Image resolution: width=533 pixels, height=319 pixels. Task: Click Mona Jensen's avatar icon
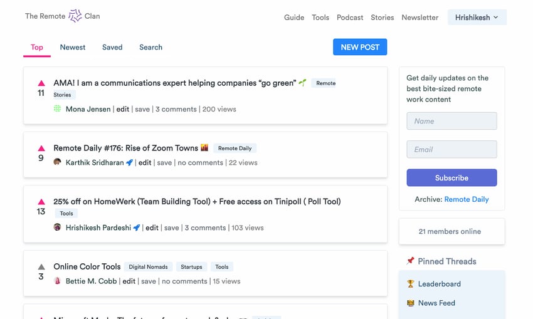tap(57, 108)
